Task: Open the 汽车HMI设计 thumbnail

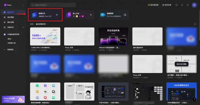Action: pyautogui.click(x=113, y=91)
